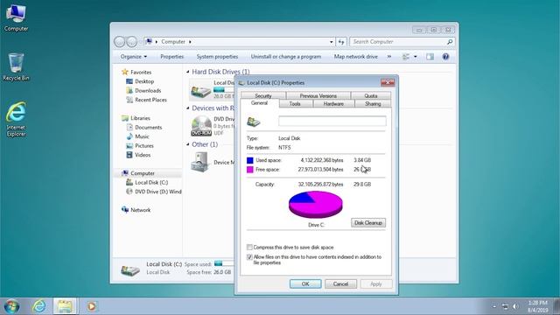Open Explorer Help button
Screen dimensions: 560x315
pos(445,56)
